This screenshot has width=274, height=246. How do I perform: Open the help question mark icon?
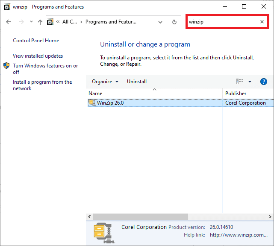pyautogui.click(x=263, y=82)
